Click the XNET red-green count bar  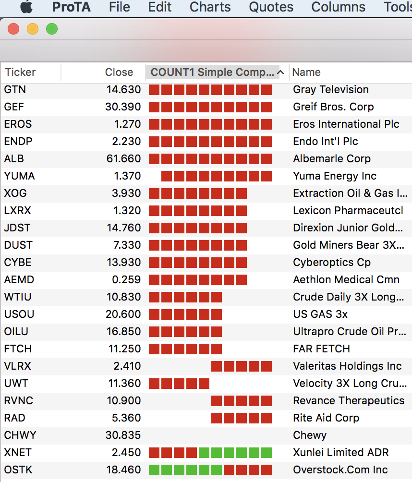point(210,453)
